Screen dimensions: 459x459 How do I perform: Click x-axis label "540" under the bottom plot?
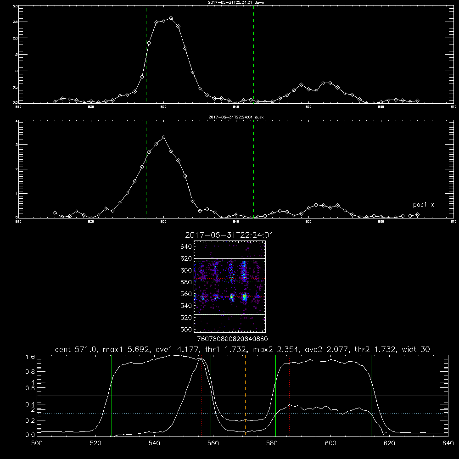(154, 443)
